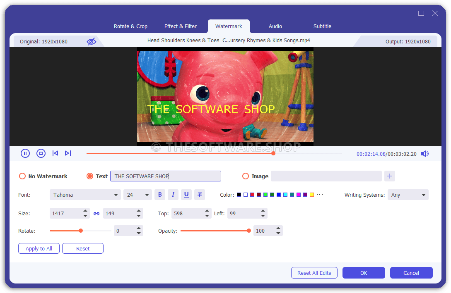Screen dimensions: 451x293
Task: Toggle underline text formatting
Action: 186,195
